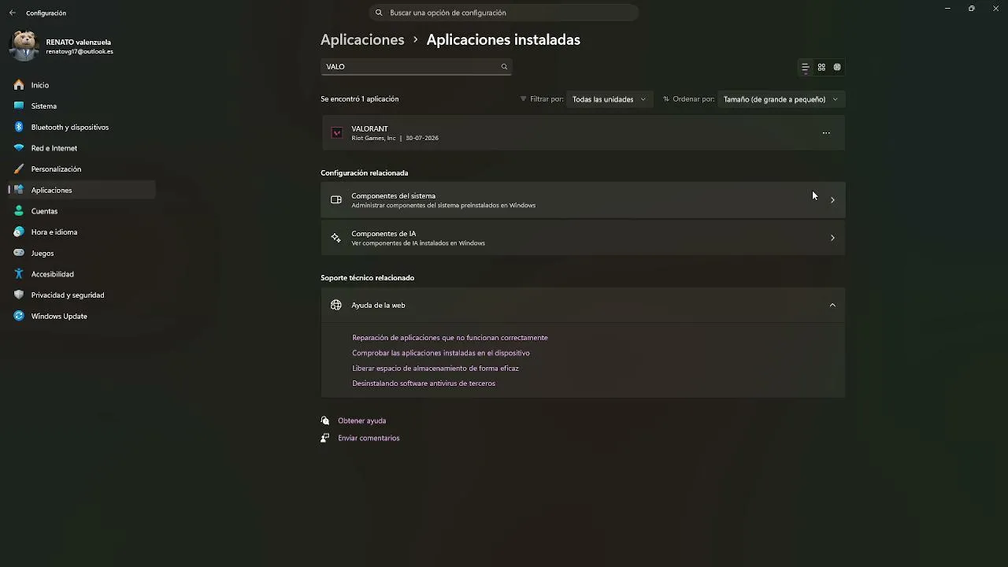Click the Componentes de IA sparkle icon

[336, 238]
